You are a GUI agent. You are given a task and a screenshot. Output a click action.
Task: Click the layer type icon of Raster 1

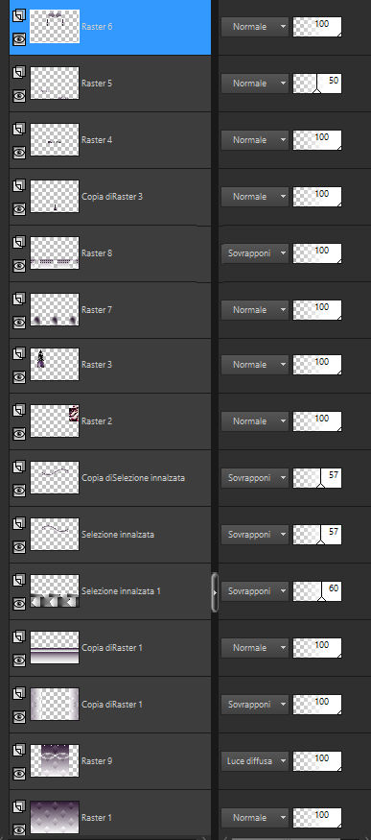pos(19,806)
